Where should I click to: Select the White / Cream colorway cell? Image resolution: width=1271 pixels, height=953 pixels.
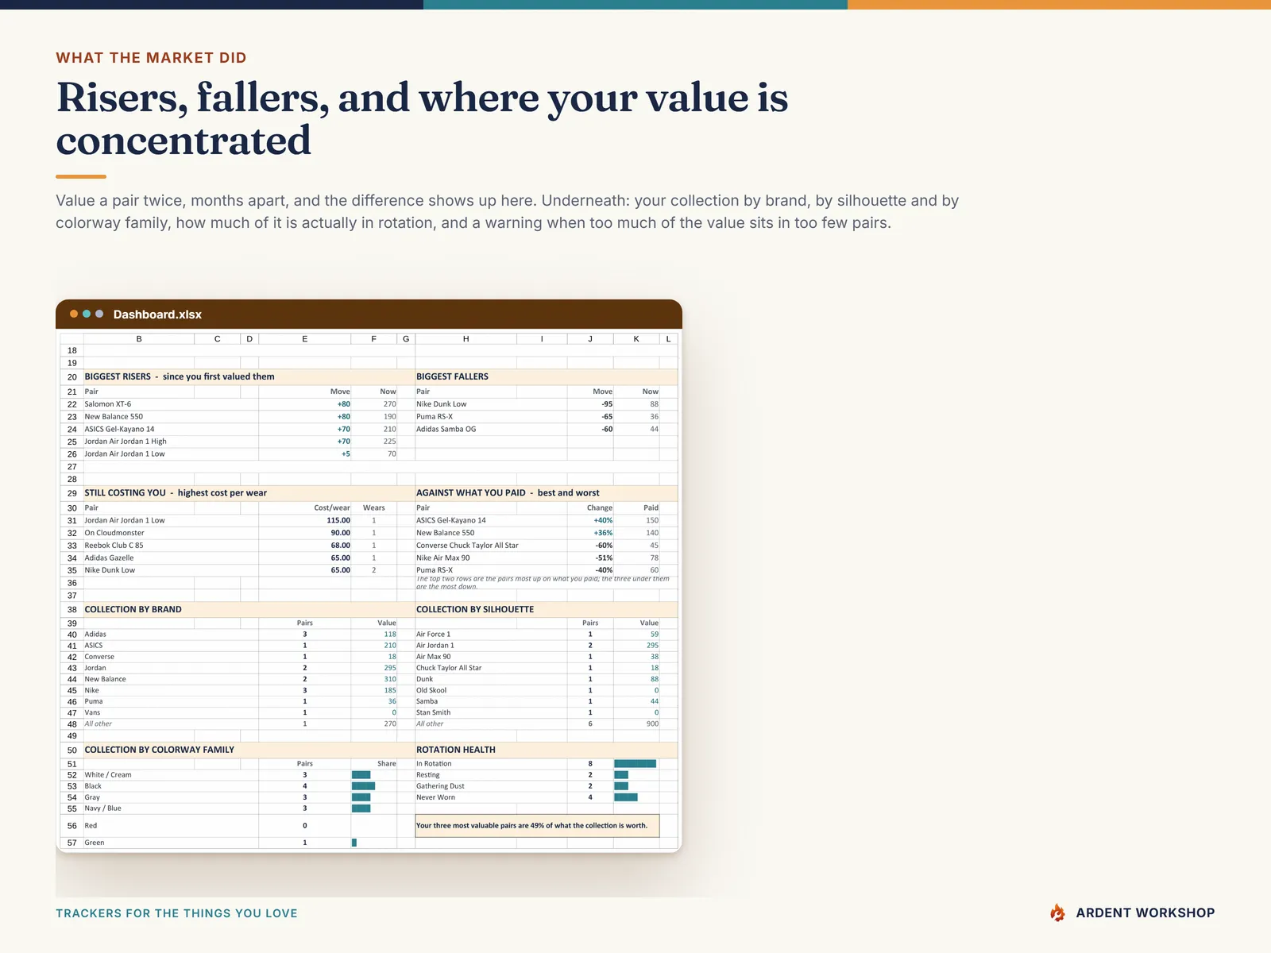click(x=171, y=775)
